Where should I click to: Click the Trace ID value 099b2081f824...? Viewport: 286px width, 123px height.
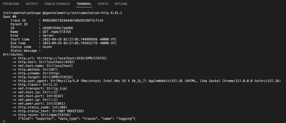click(73, 20)
